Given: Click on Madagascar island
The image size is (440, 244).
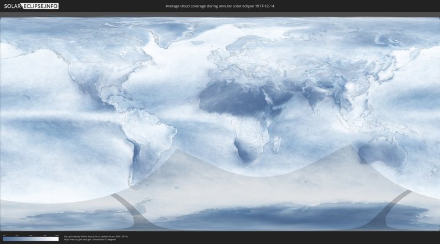Looking at the screenshot, I should coord(276,145).
